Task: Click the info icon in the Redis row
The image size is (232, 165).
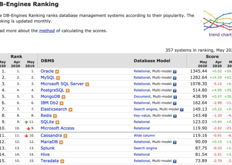Action: (x=175, y=116)
